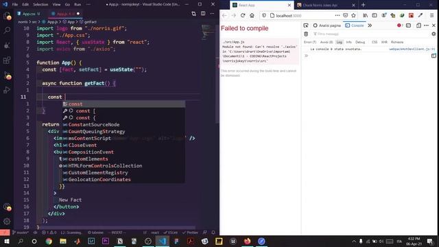The height and width of the screenshot is (247, 439).
Task: Open the VS Code menu overflow ellipsis
Action: (88, 5)
